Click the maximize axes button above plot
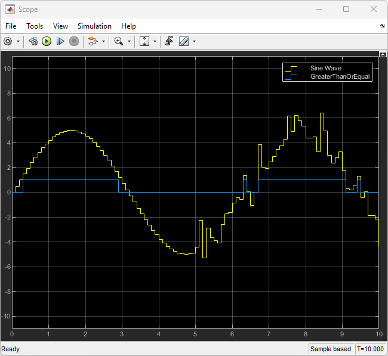 383,54
